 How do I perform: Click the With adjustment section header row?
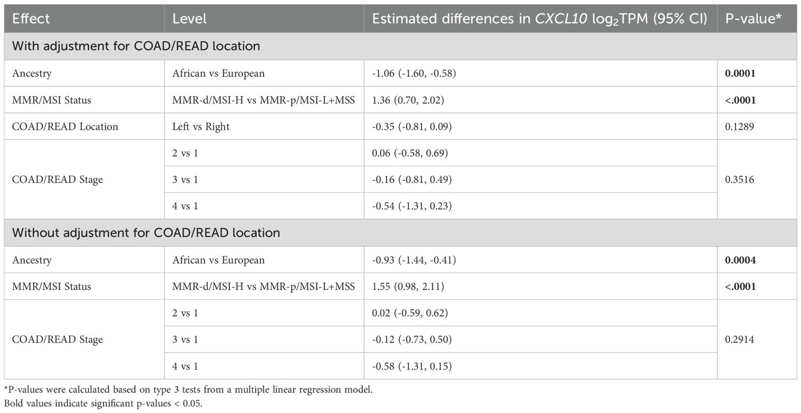(136, 46)
